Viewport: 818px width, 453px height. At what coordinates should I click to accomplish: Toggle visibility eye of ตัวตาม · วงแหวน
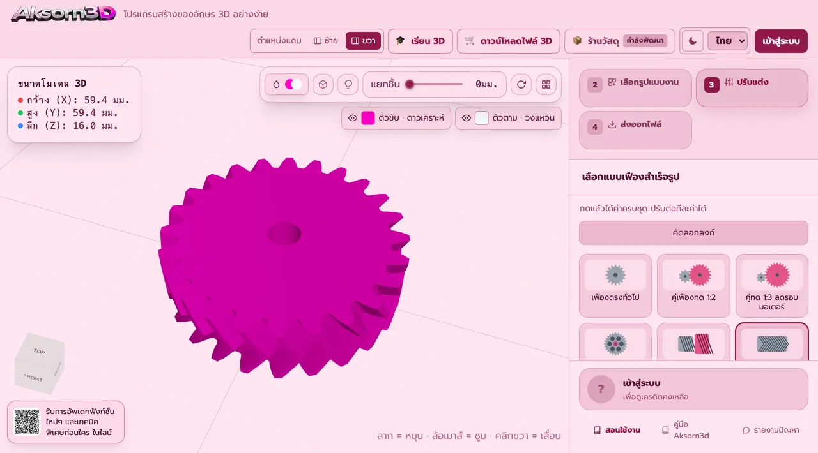(x=467, y=118)
